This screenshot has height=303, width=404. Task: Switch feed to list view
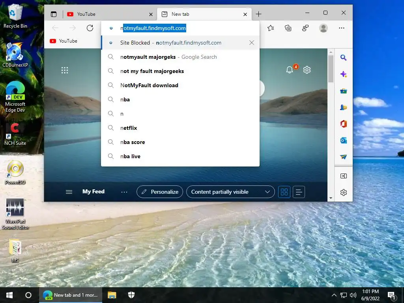[x=299, y=192]
